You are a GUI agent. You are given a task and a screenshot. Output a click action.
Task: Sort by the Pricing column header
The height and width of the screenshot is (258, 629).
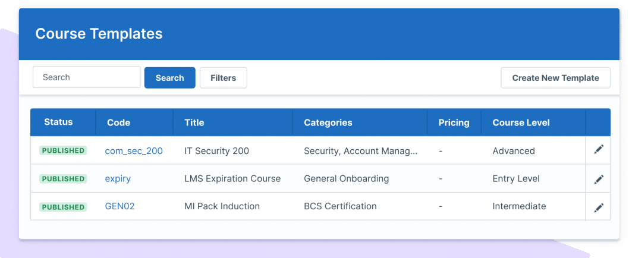tap(454, 122)
